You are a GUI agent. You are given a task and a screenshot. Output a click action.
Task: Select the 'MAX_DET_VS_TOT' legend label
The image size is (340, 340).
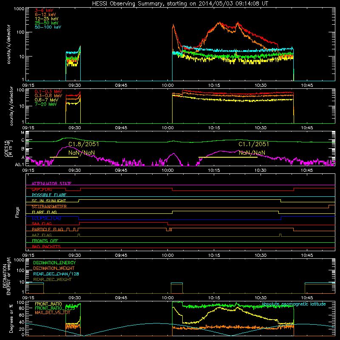(53, 313)
